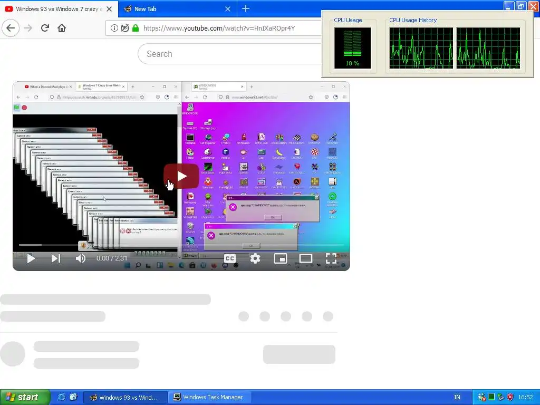
Task: Close the New Tab tab
Action: (228, 9)
